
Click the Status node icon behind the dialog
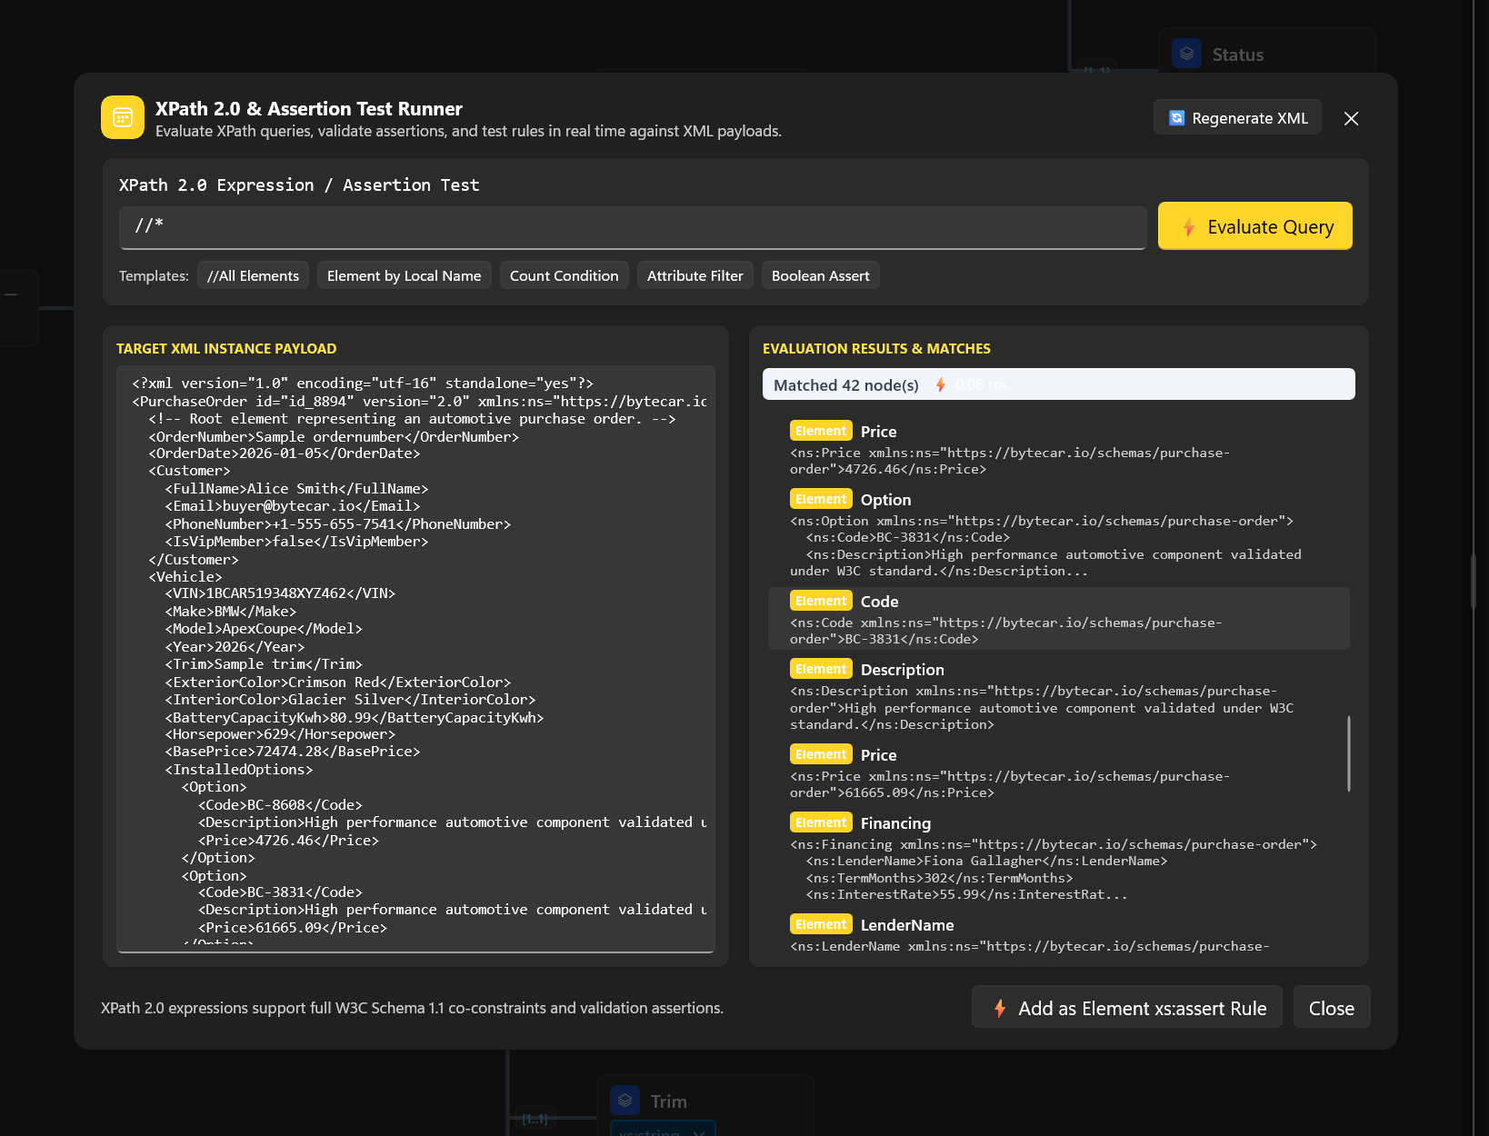1186,54
